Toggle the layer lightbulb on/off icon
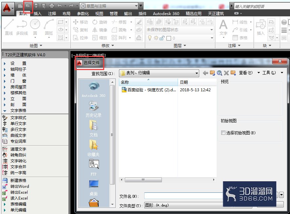Viewport: 290px width, 214px height. click(x=150, y=38)
